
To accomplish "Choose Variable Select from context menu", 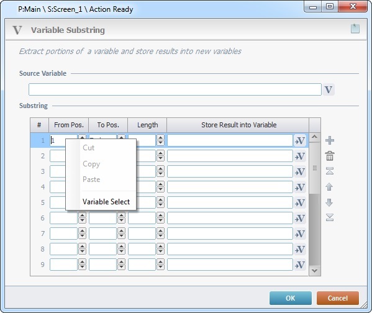I will coord(106,202).
